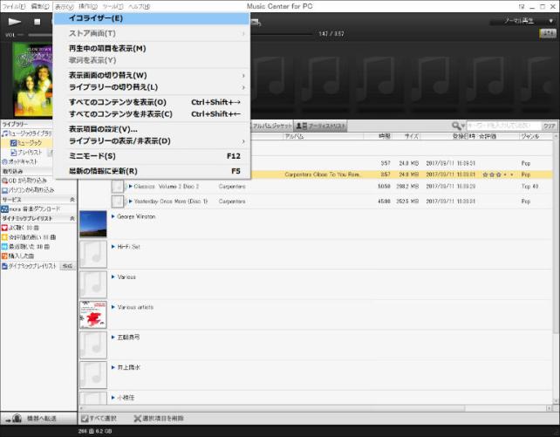Click 作成 button beside ダイナミックプレイリスト
This screenshot has height=437, width=560.
(67, 266)
